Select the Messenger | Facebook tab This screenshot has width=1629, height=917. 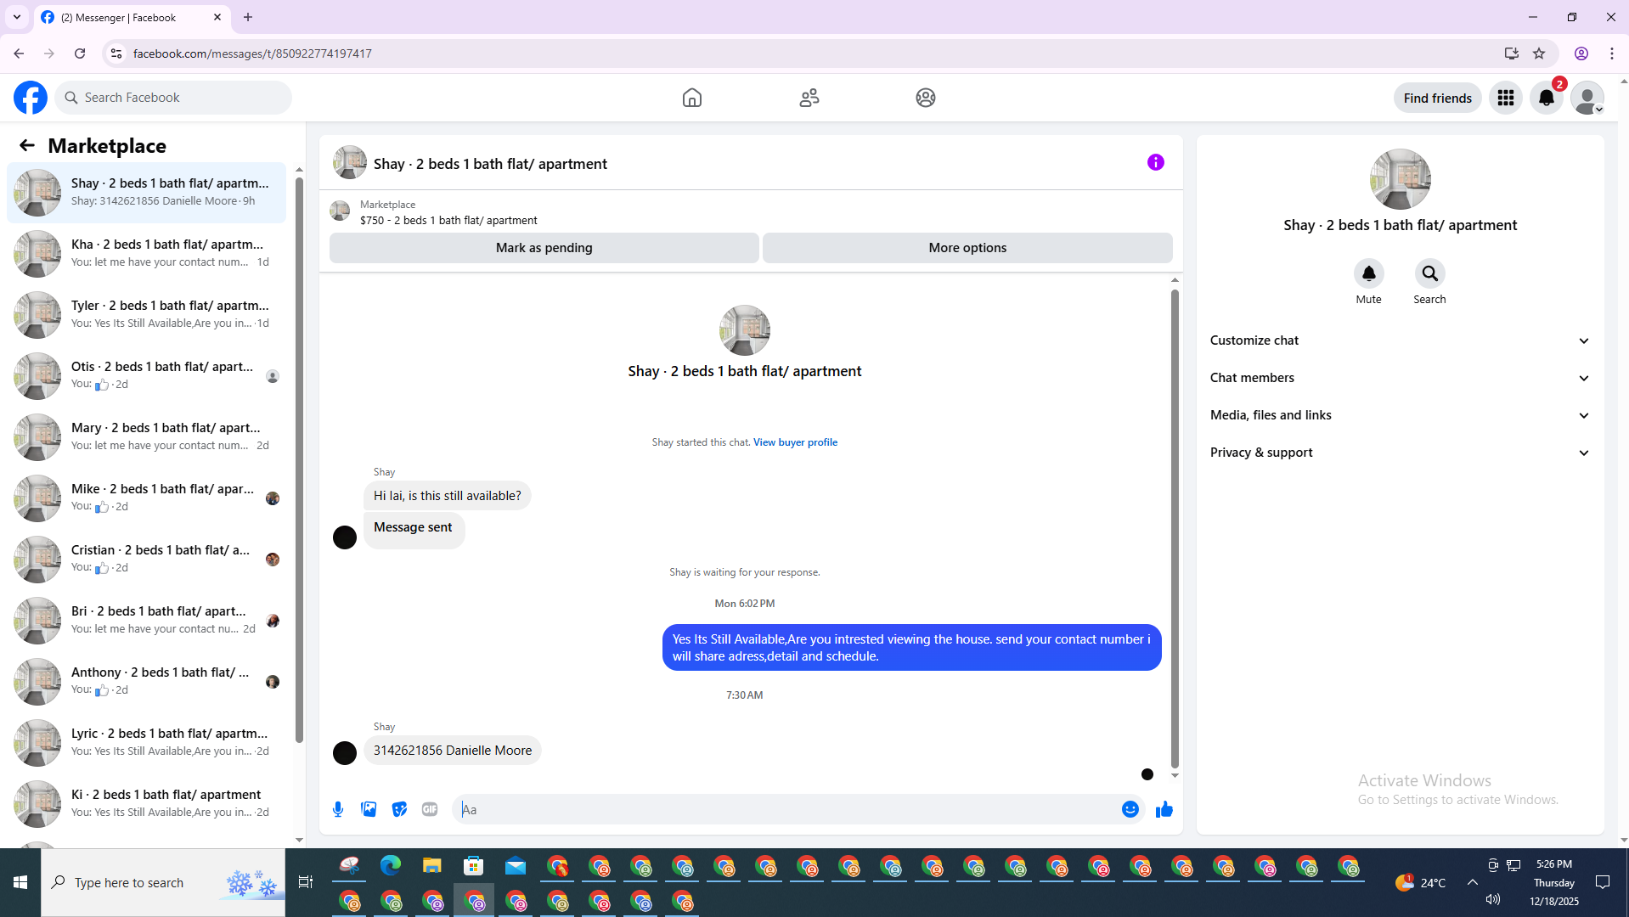(132, 17)
